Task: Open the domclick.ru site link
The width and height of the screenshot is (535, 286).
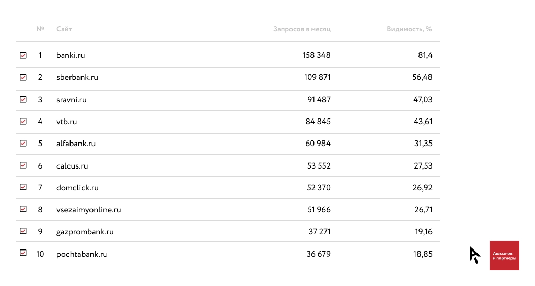Action: (x=77, y=188)
